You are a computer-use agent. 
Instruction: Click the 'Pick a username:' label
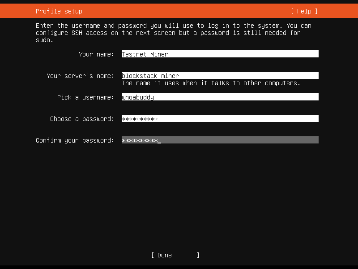[x=85, y=97]
